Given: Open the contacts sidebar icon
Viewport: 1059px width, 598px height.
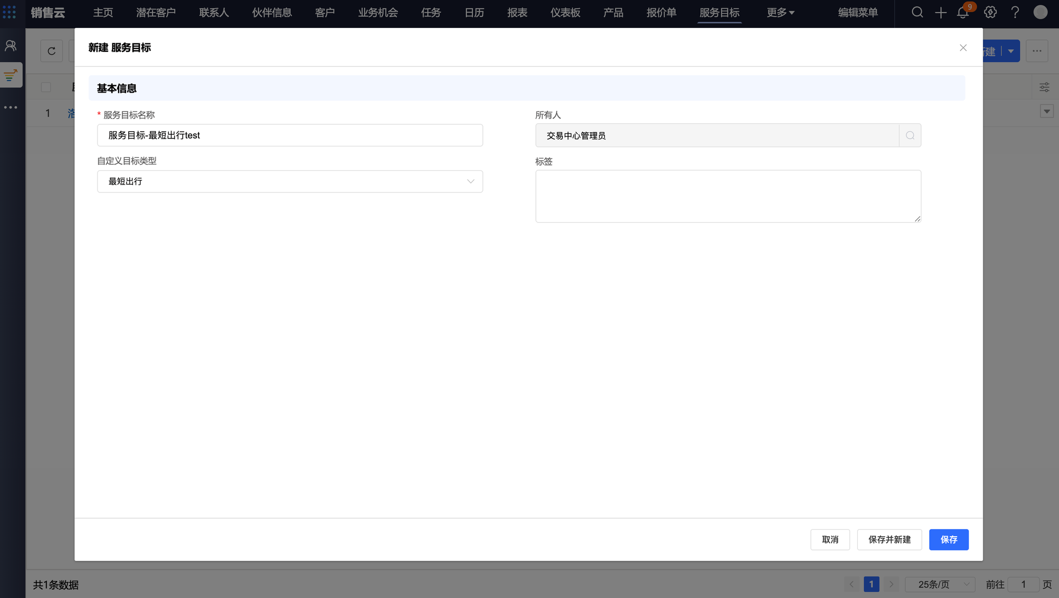Looking at the screenshot, I should (11, 46).
